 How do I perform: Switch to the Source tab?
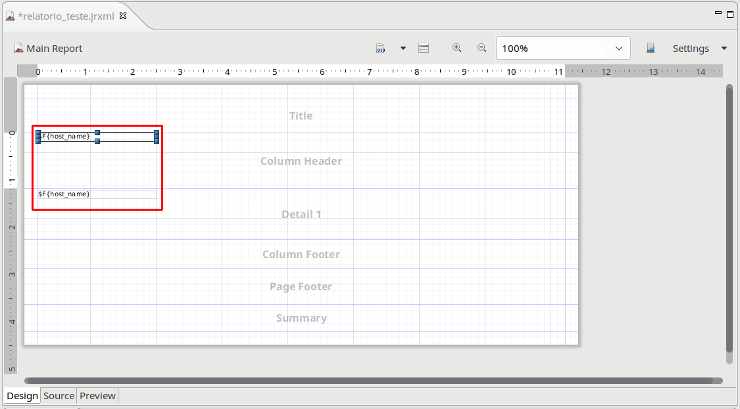click(x=59, y=396)
